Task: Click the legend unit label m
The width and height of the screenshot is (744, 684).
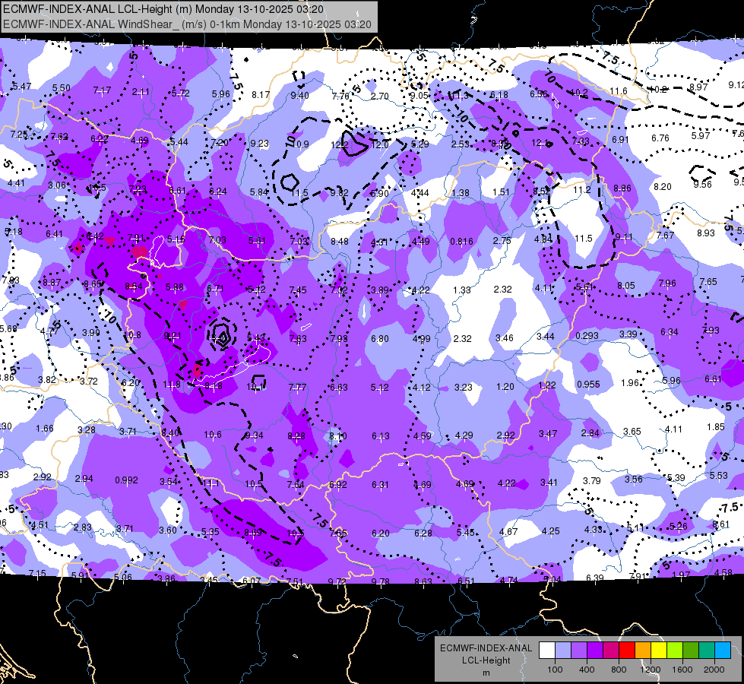Action: pyautogui.click(x=486, y=673)
